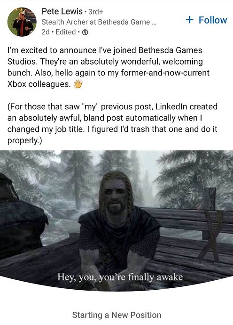Image resolution: width=233 pixels, height=325 pixels.
Task: Click the globe public visibility icon
Action: click(85, 32)
